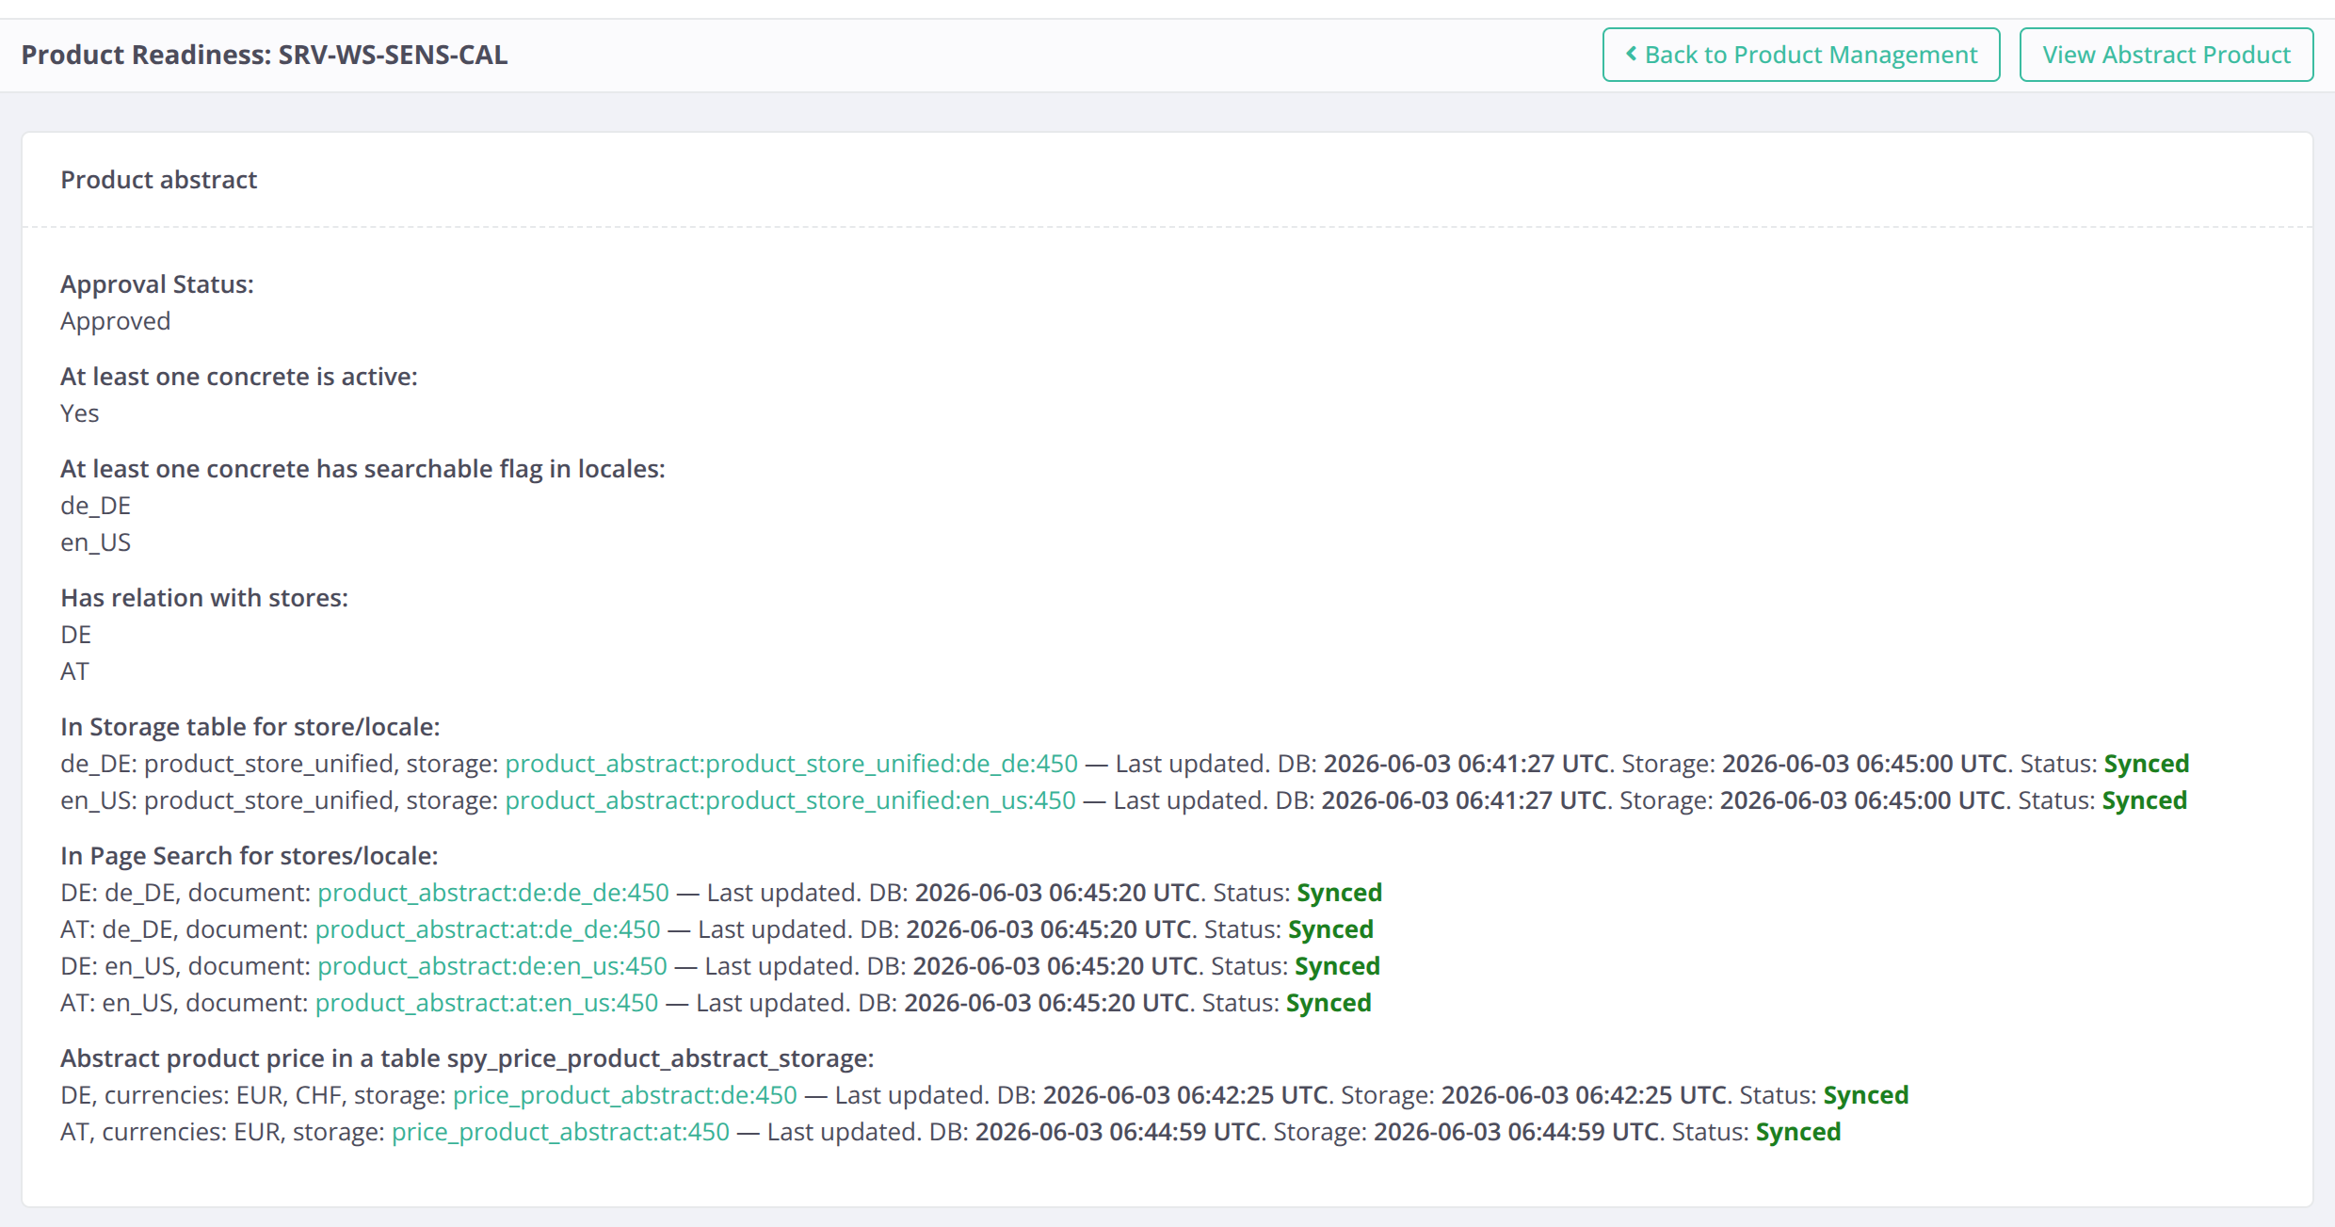The image size is (2335, 1227).
Task: Open the product_store_unified:en_us:450 storage link
Action: point(790,799)
